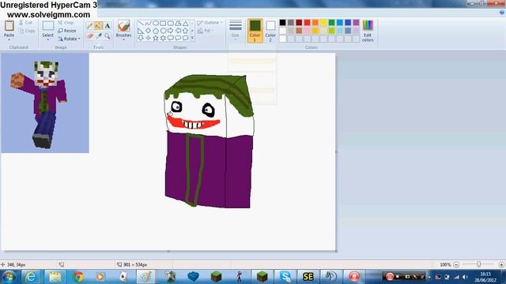Click the Brushes tool icon

point(123,26)
